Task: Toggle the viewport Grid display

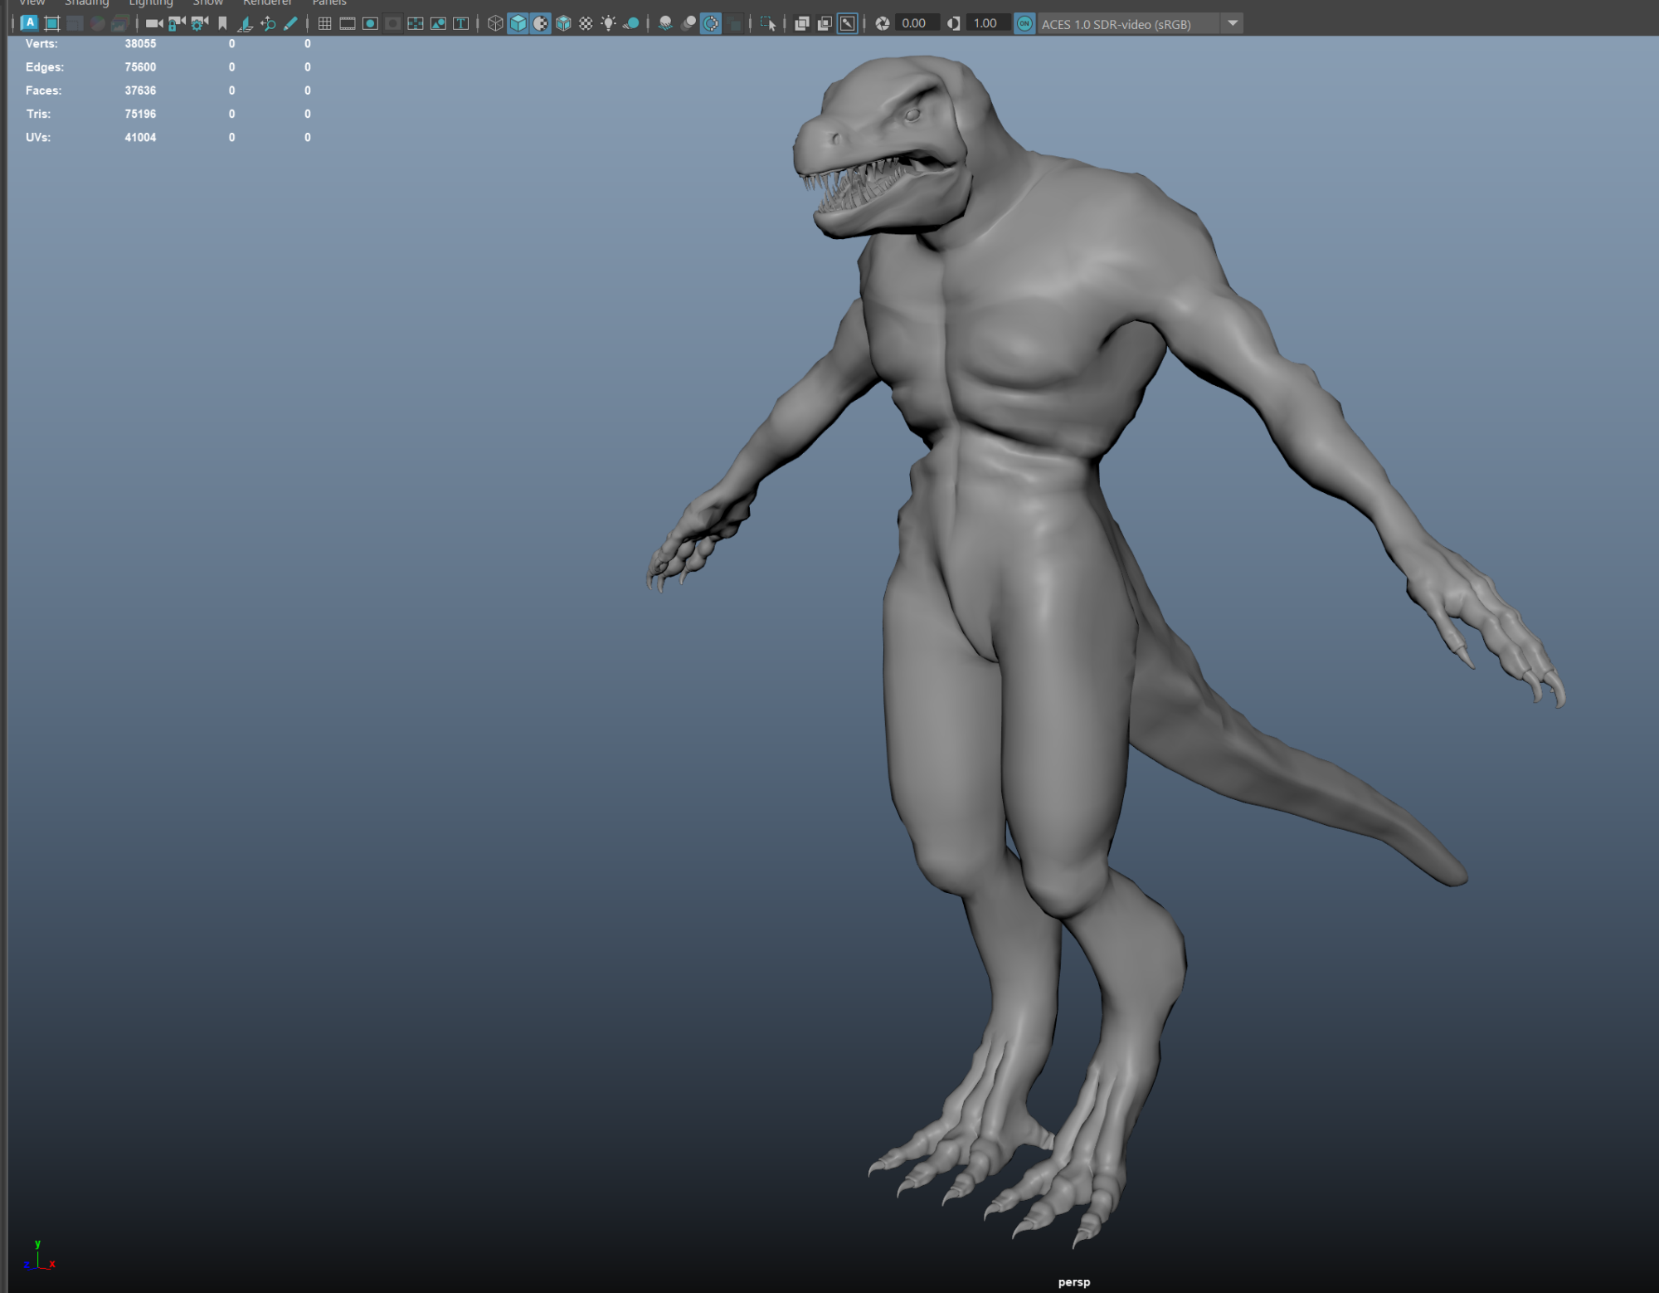Action: 325,23
